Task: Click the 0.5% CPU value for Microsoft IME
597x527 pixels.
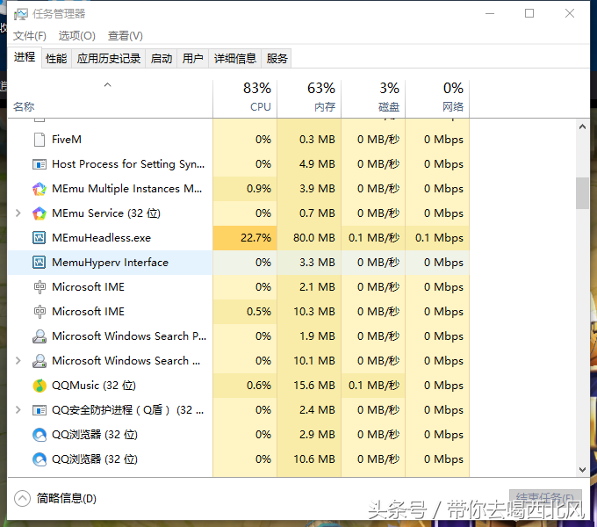Action: pos(259,312)
